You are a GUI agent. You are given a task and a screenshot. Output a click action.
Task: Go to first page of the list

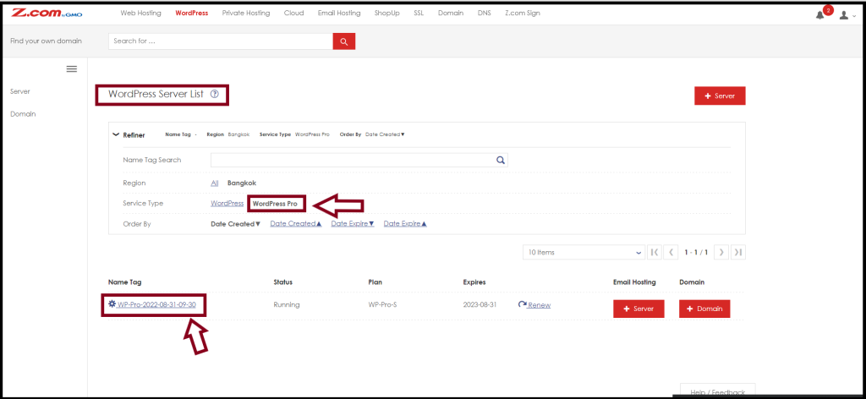654,252
